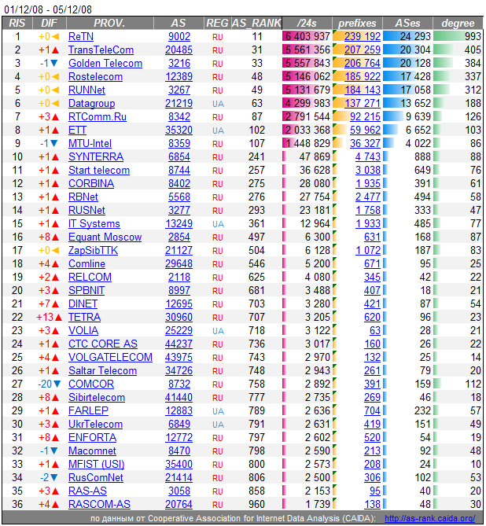Open prefixes value 239 192 link
The image size is (486, 526).
pyautogui.click(x=363, y=36)
